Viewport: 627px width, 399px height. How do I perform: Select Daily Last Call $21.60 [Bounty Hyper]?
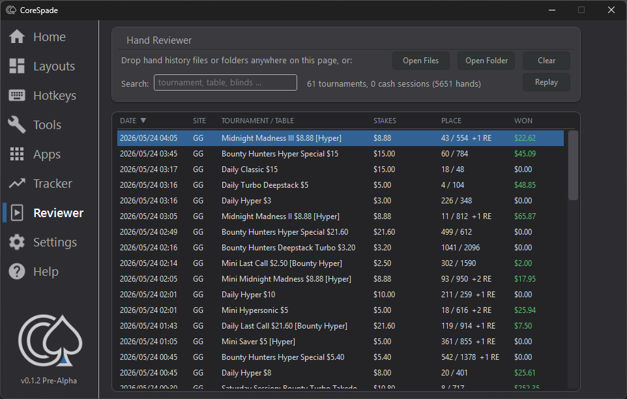tap(340, 326)
